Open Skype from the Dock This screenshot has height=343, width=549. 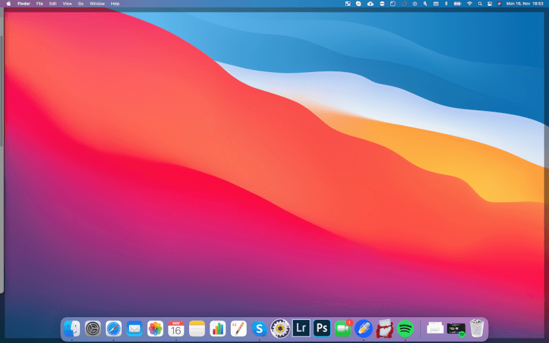259,328
